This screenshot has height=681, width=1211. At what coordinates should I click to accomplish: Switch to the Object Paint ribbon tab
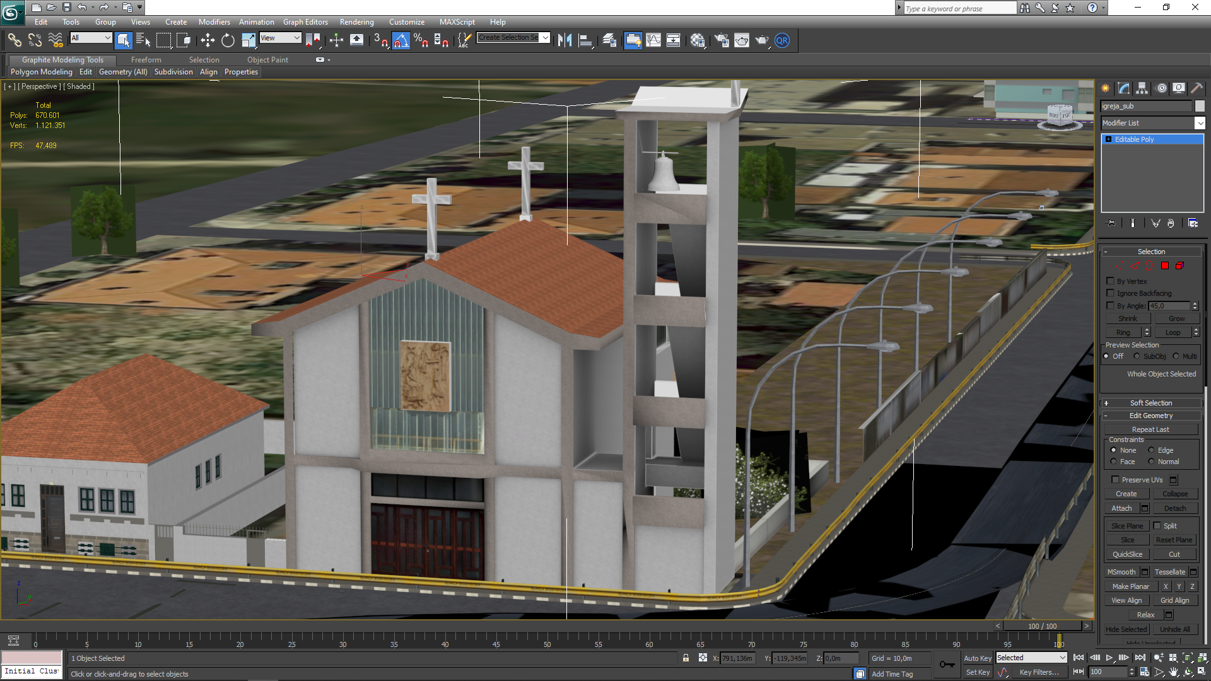[267, 60]
